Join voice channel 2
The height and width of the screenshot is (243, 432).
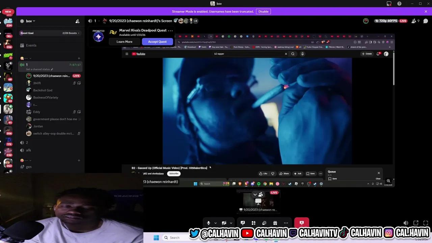50,143
